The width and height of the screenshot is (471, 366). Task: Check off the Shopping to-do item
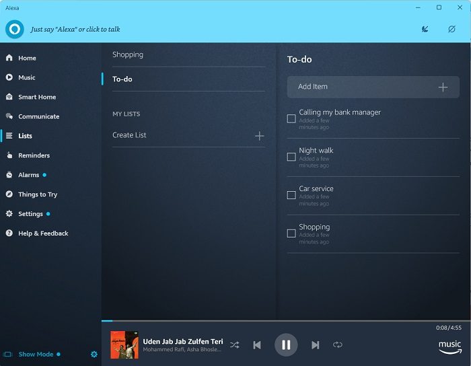291,233
